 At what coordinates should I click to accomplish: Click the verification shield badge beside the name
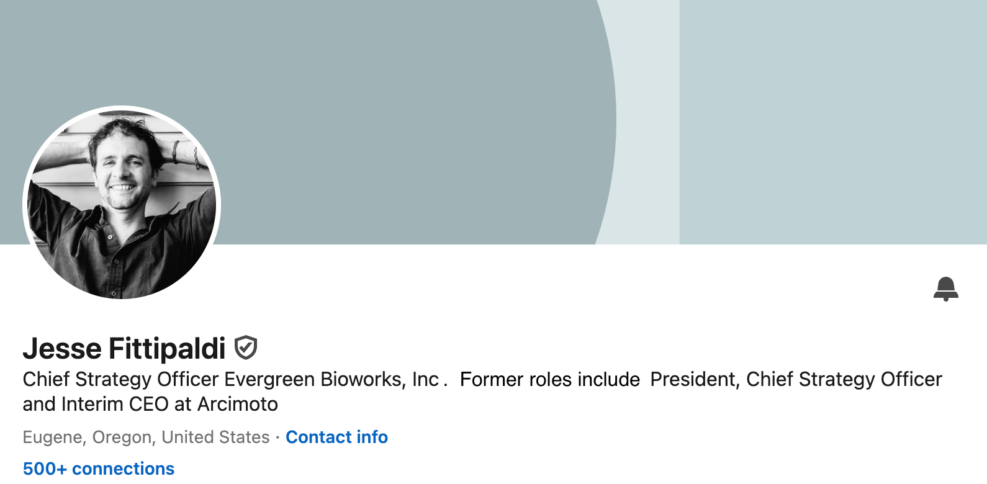pyautogui.click(x=246, y=347)
